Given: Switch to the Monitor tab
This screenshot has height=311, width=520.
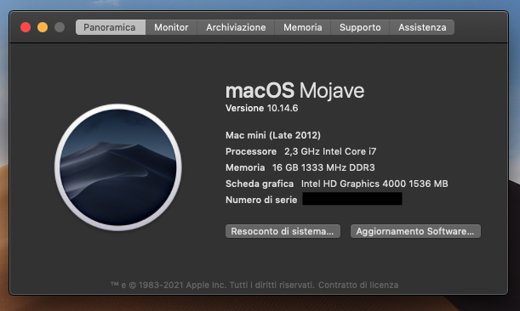Looking at the screenshot, I should pyautogui.click(x=171, y=27).
